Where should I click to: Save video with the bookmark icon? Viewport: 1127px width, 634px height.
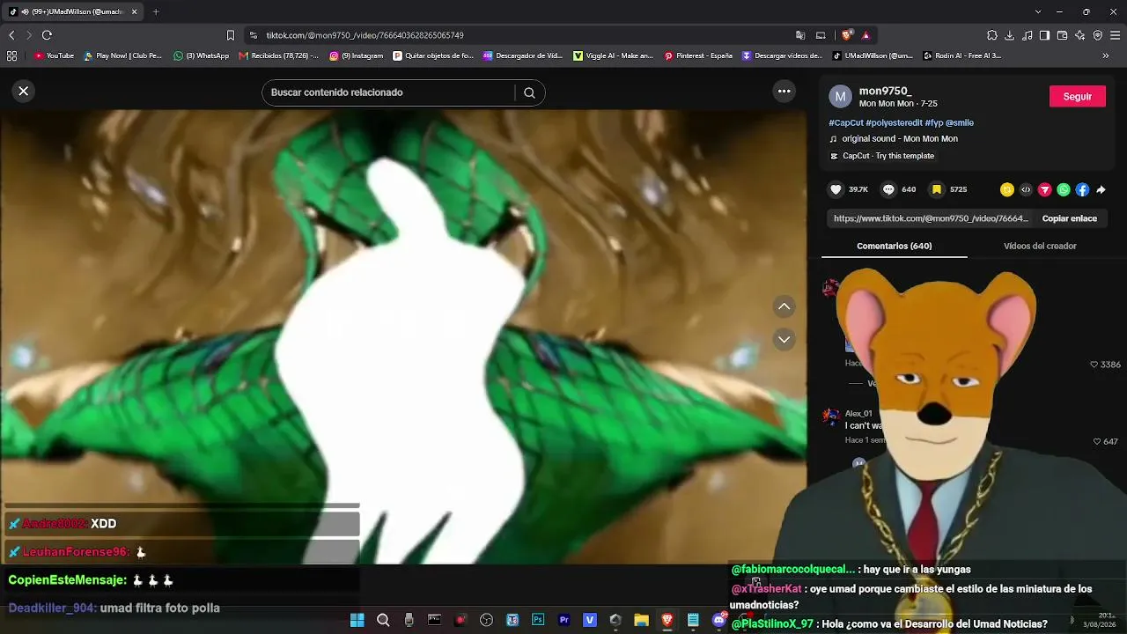click(938, 189)
